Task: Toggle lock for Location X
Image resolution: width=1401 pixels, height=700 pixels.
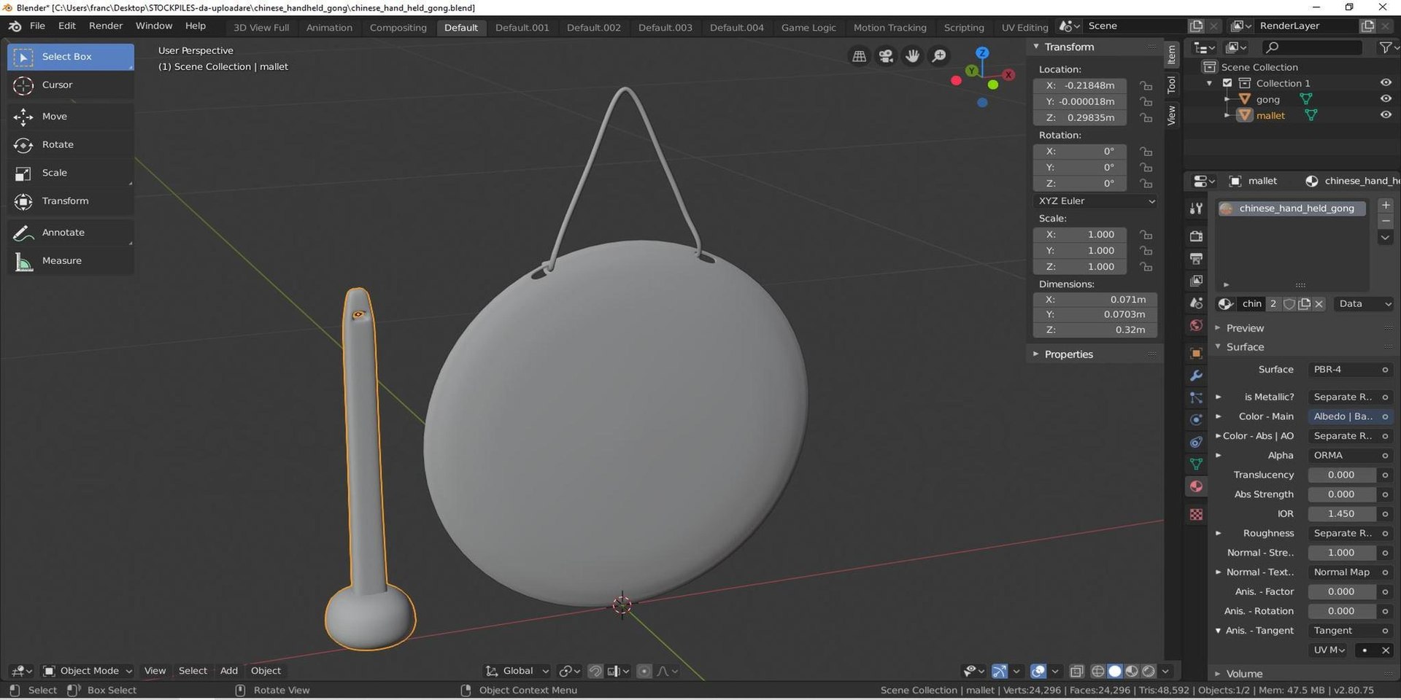Action: point(1146,86)
